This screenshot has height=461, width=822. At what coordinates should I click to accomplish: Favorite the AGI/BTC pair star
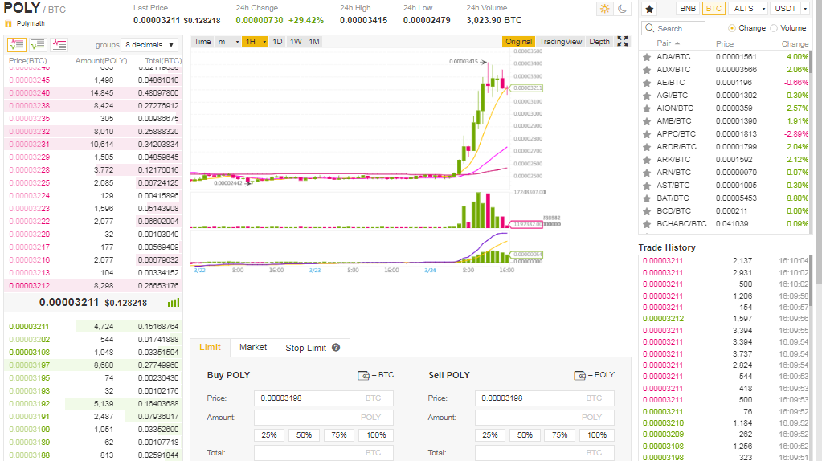(647, 96)
